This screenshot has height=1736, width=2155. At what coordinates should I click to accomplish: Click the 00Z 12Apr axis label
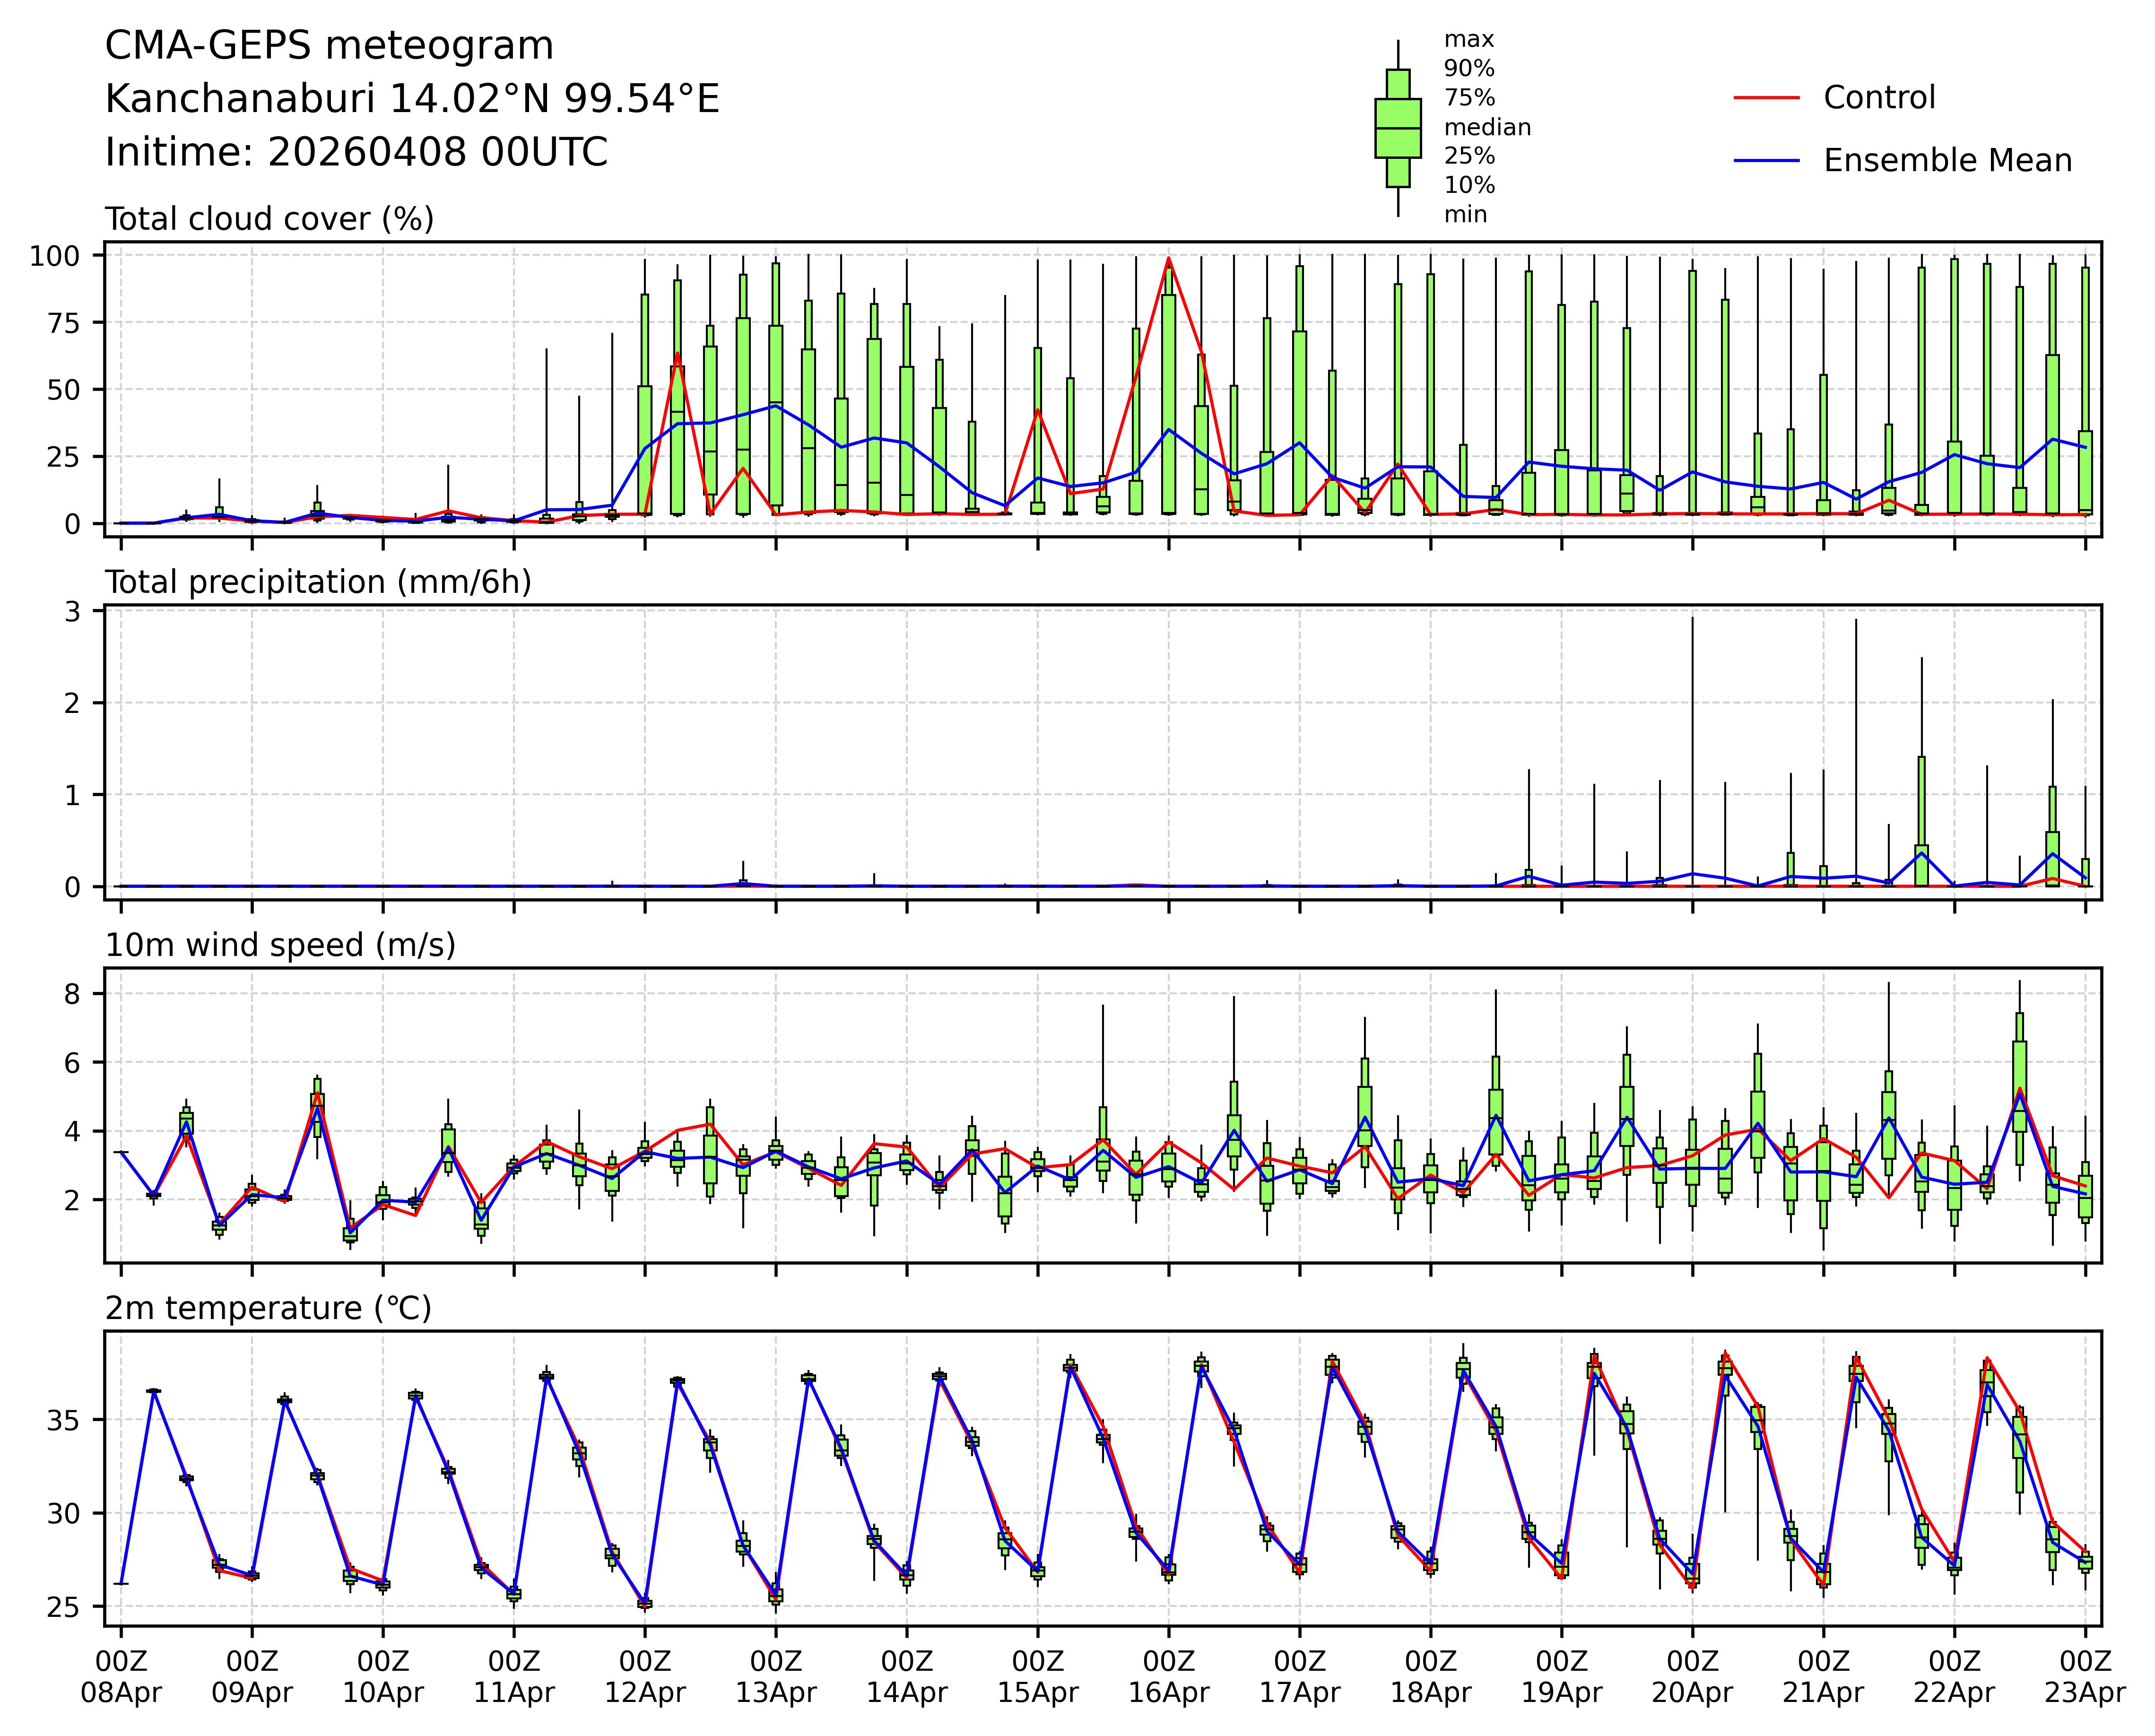pos(645,1677)
